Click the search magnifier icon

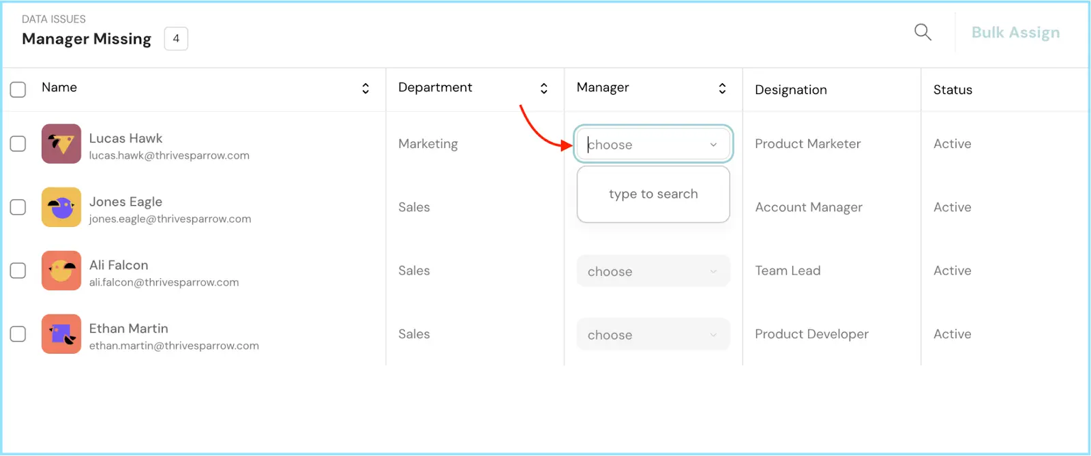923,32
